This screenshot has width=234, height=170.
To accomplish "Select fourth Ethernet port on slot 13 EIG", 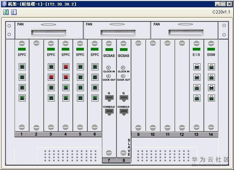I will (x=197, y=98).
